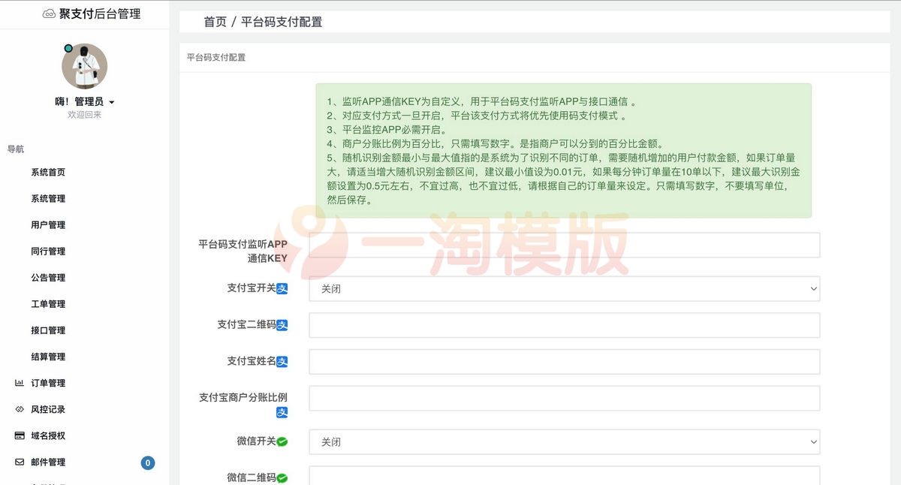Open 风控记录 menu entry
Screen dimensions: 901x485
[x=48, y=409]
